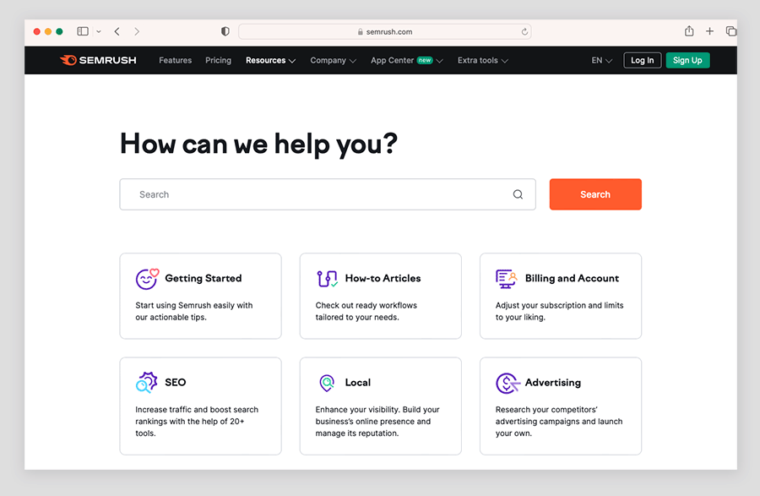Open the sidebar options chevron in Safari
The width and height of the screenshot is (760, 496).
coord(99,31)
